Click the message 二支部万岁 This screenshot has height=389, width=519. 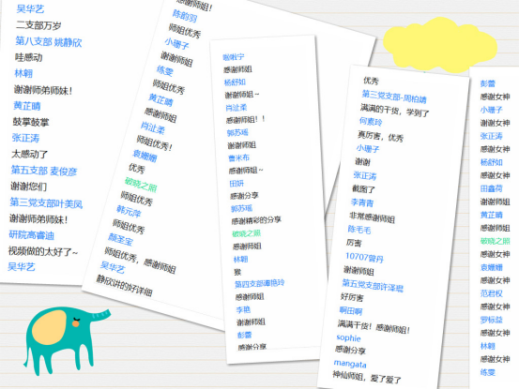coord(38,25)
